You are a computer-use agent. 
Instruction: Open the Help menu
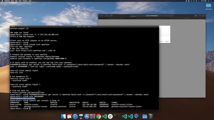tap(30, 1)
